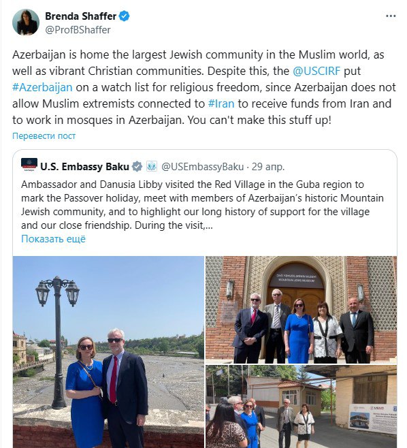Screen dimensions: 407x448
Task: Open the @ProfBShaffer handle link
Action: [78, 30]
